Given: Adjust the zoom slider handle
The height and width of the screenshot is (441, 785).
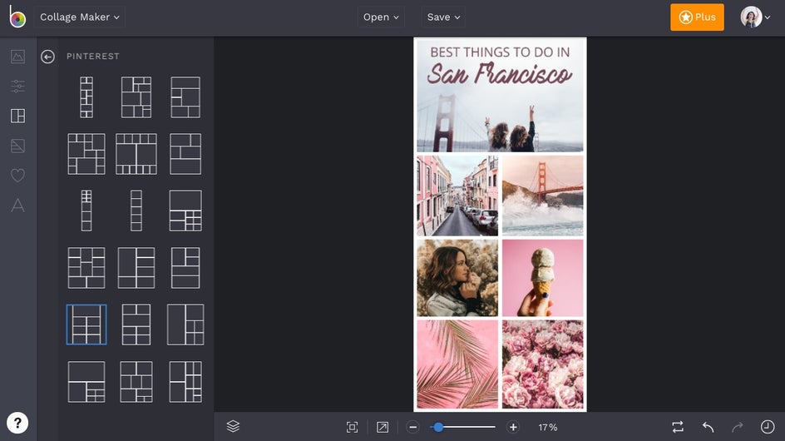Looking at the screenshot, I should pyautogui.click(x=438, y=427).
